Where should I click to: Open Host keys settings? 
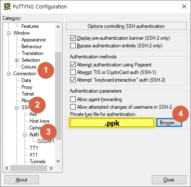click(39, 121)
